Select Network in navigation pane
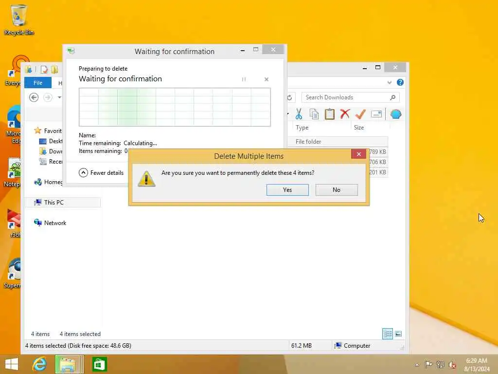498x374 pixels. coord(50,223)
